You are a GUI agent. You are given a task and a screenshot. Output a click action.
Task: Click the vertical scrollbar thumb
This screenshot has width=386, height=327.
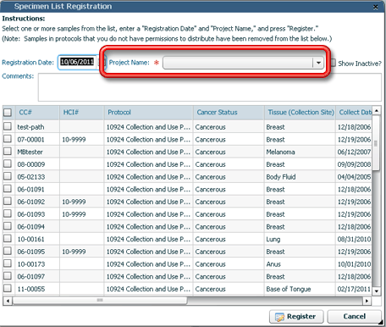tap(376, 143)
